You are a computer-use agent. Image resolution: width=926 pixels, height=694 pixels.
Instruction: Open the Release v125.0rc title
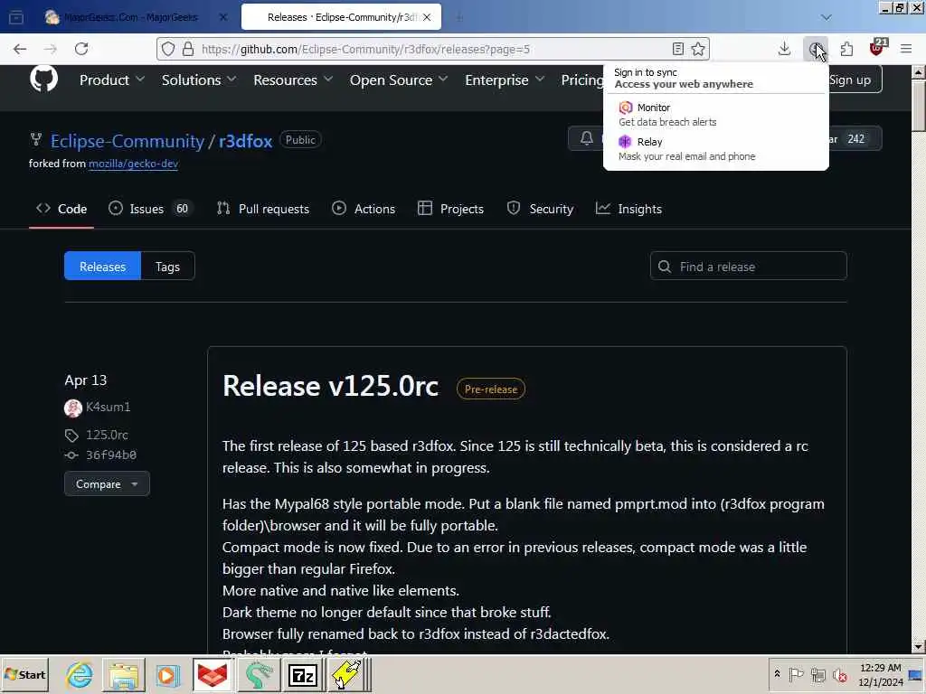coord(330,387)
